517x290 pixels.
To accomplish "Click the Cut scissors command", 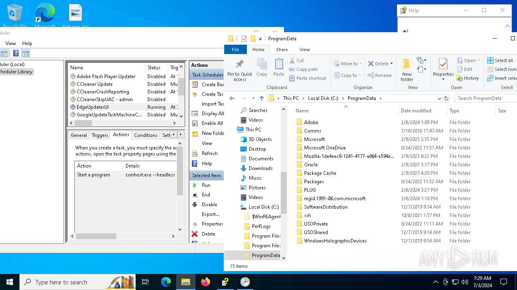I will (x=296, y=60).
